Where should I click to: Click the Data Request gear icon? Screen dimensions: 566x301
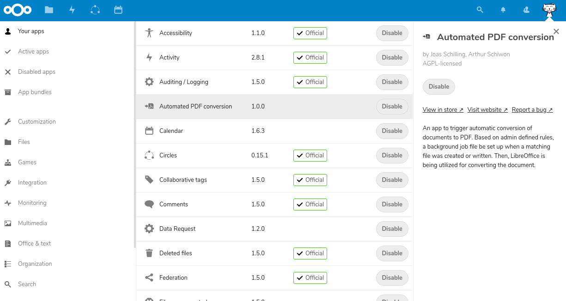point(149,229)
